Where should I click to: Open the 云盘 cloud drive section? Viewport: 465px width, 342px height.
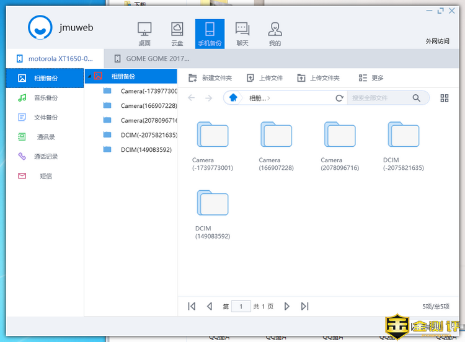(x=177, y=33)
